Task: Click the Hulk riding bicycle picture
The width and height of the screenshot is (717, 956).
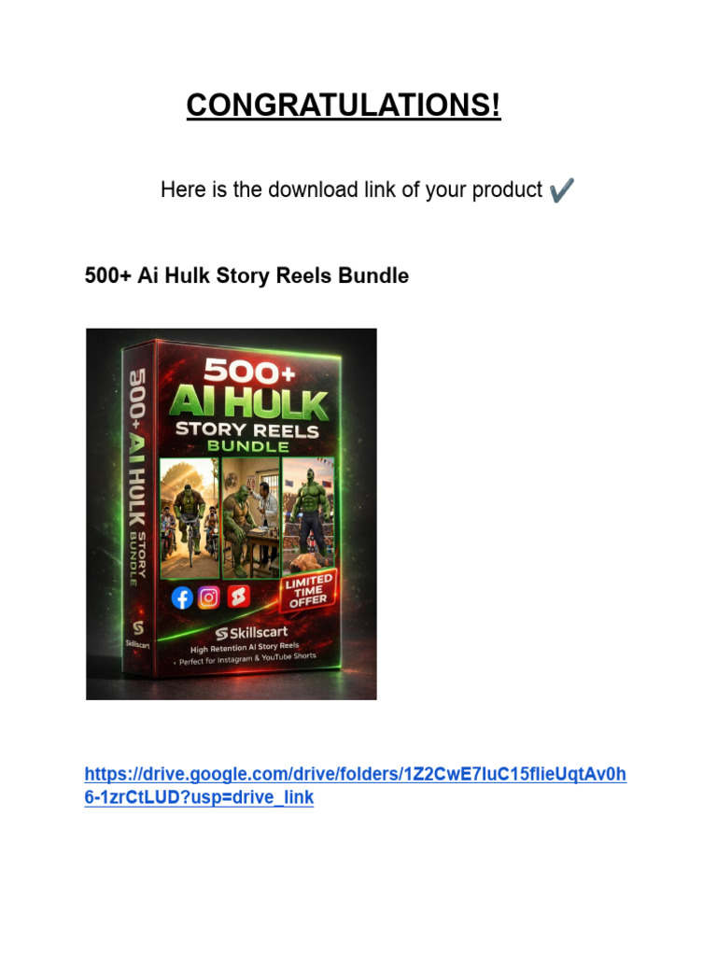Action: [190, 517]
